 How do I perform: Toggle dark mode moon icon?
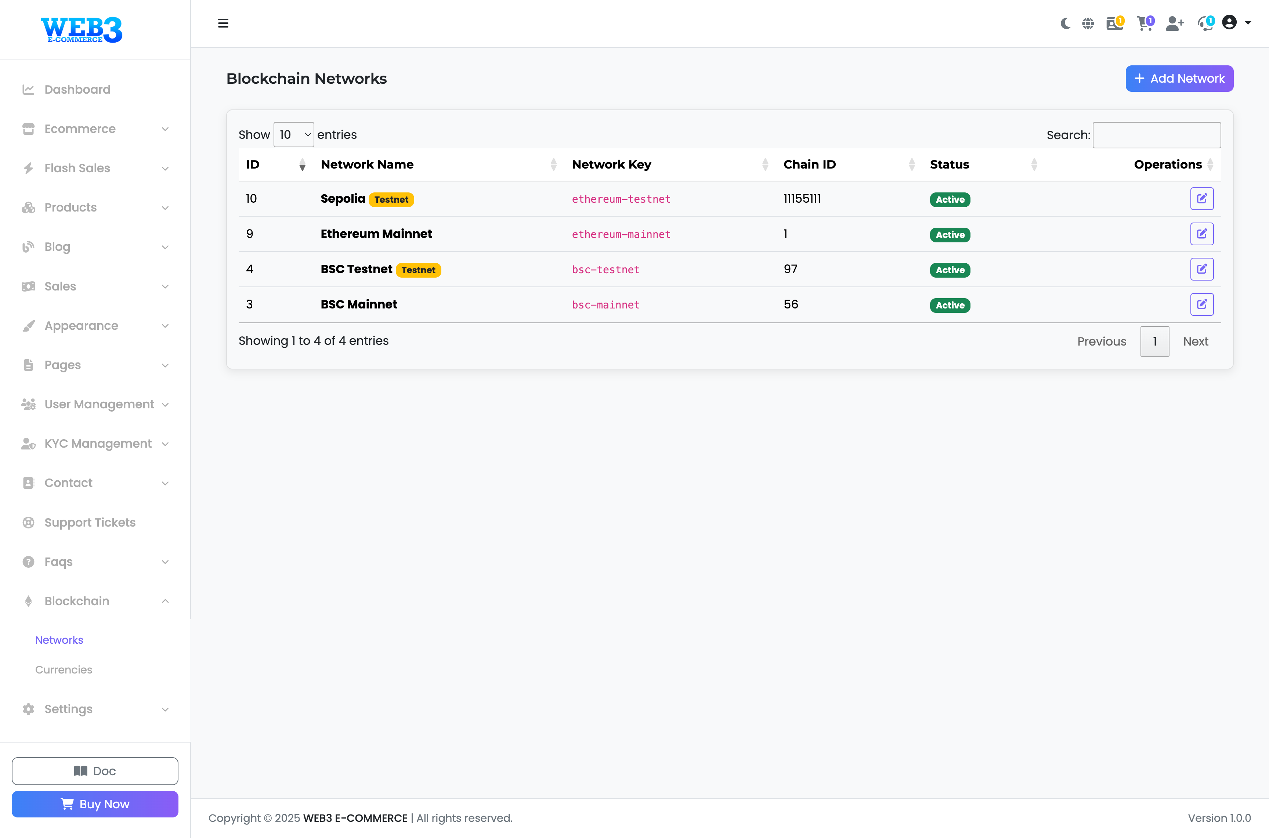[1066, 23]
